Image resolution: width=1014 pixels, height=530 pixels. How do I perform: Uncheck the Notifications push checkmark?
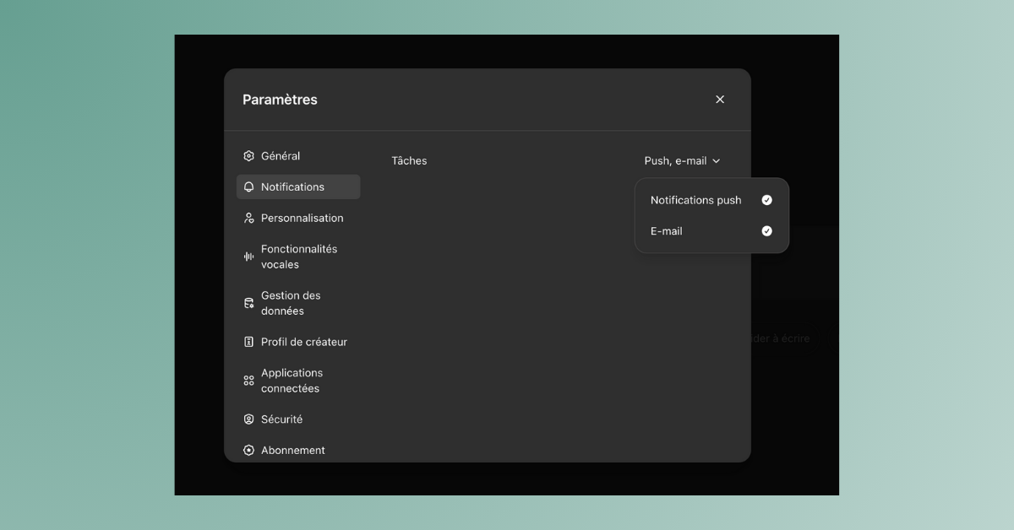click(x=766, y=200)
